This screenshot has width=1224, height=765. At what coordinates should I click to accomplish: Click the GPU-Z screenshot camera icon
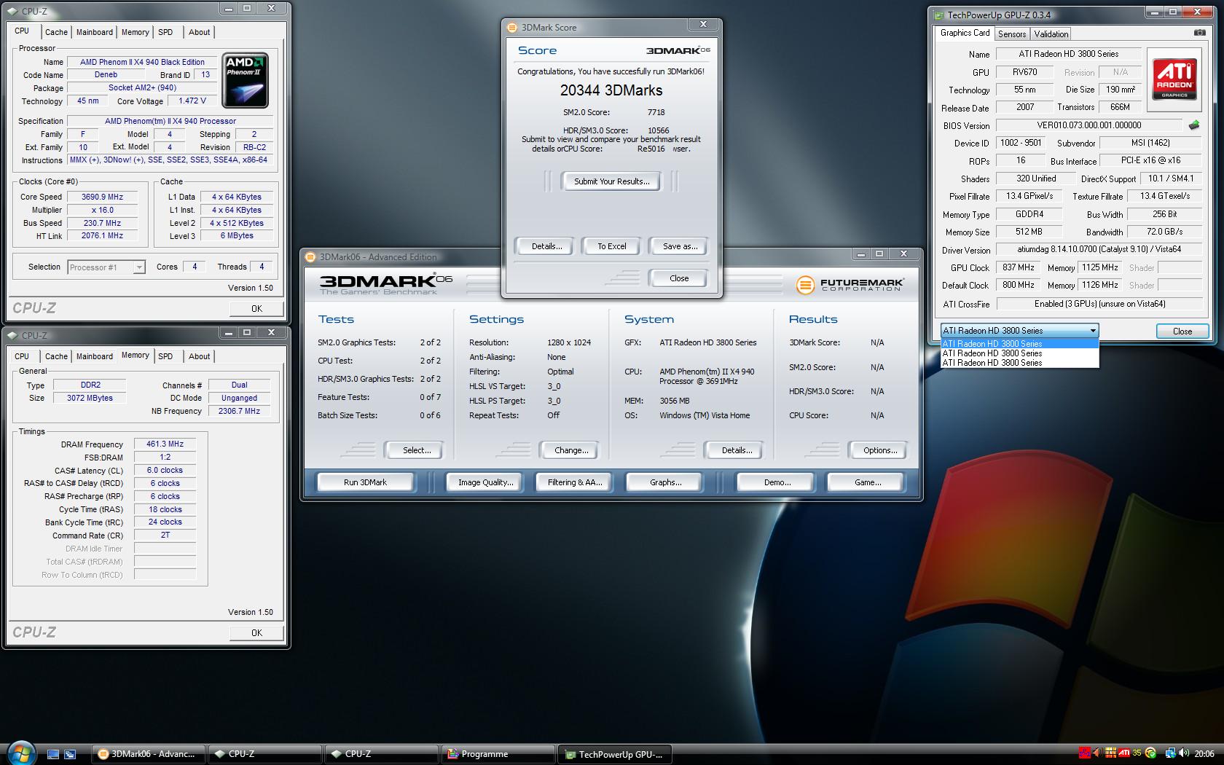click(1199, 33)
